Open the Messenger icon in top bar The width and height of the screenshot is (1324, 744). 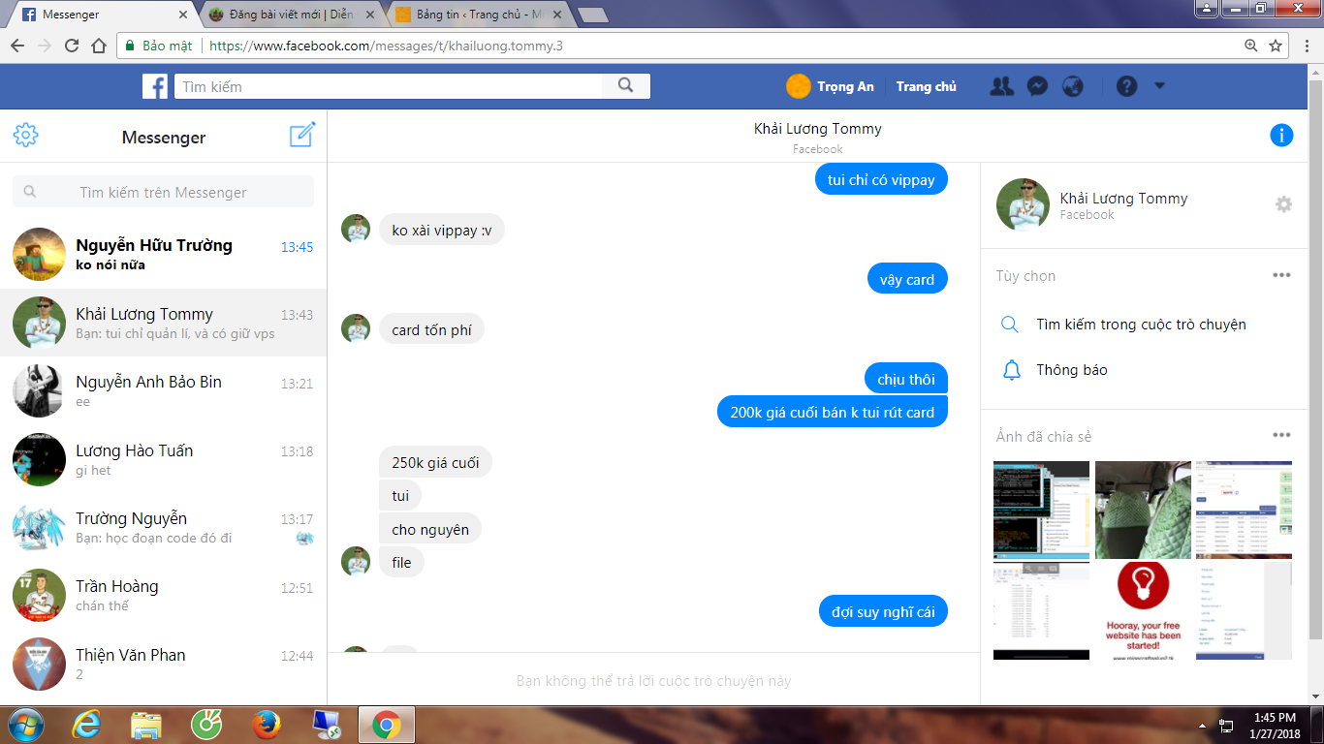1036,86
